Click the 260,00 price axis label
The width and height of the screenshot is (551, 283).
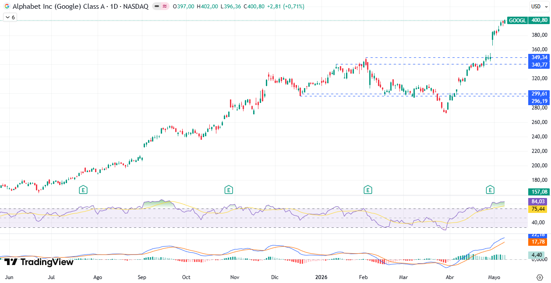pos(540,122)
